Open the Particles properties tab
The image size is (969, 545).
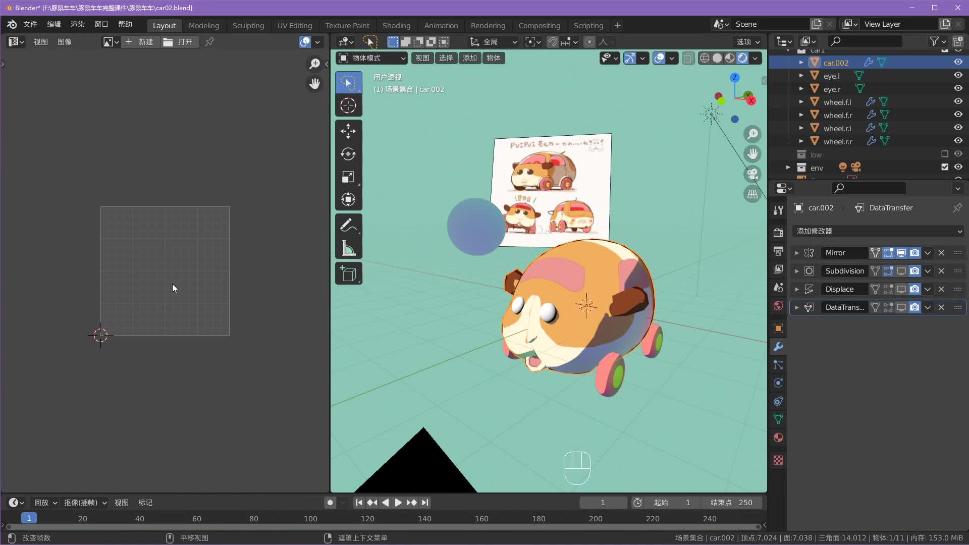click(778, 365)
